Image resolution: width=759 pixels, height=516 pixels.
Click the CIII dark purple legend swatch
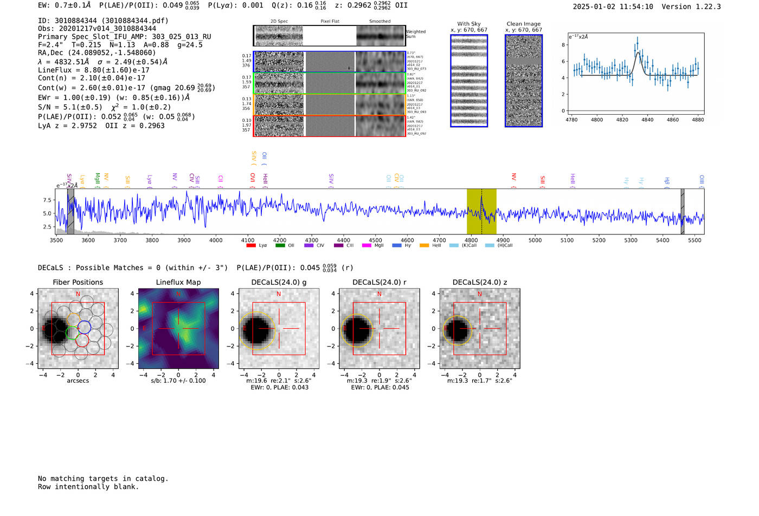point(339,245)
